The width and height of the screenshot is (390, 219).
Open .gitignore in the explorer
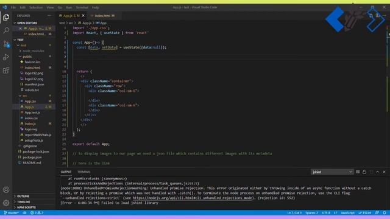[30, 146]
